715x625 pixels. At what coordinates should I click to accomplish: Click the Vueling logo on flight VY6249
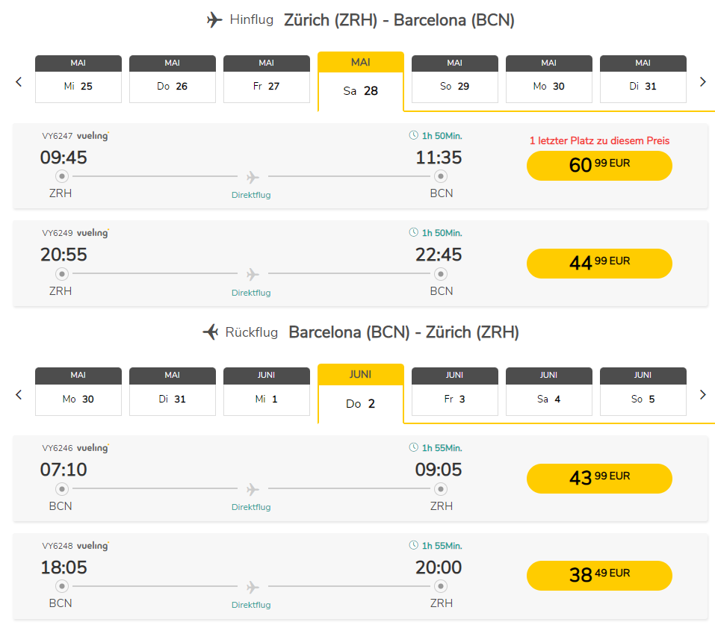click(x=93, y=233)
